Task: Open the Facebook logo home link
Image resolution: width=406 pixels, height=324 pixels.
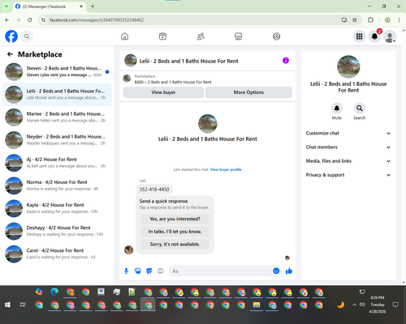Action: (11, 36)
